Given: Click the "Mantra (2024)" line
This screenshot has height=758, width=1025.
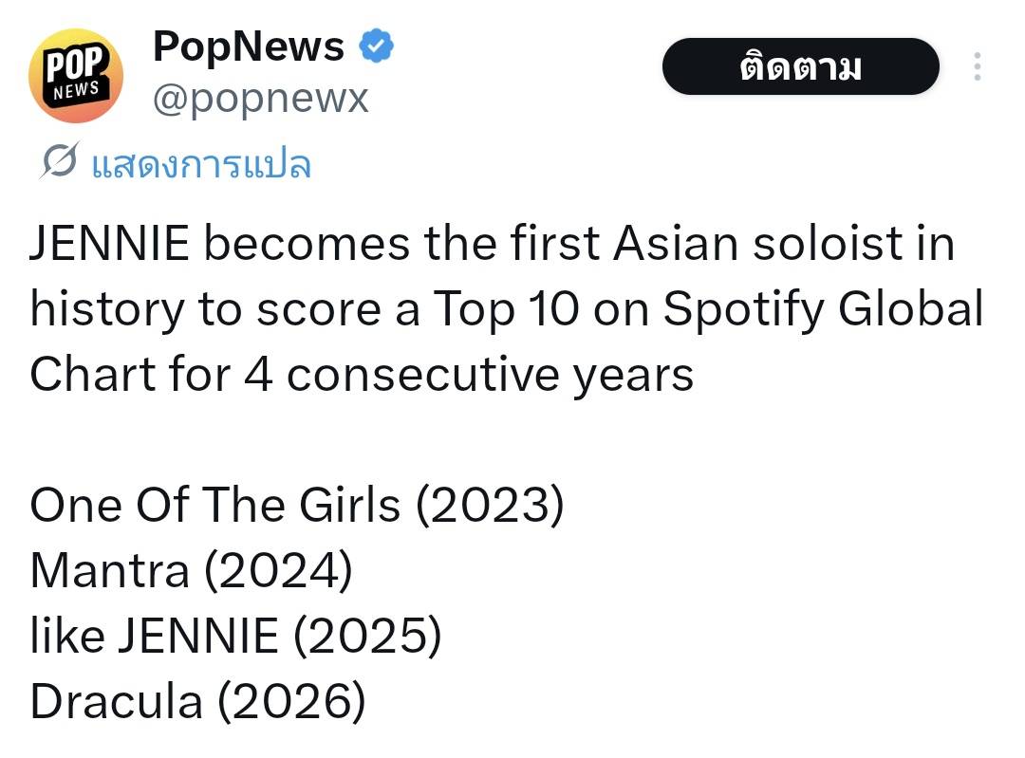Looking at the screenshot, I should point(191,571).
